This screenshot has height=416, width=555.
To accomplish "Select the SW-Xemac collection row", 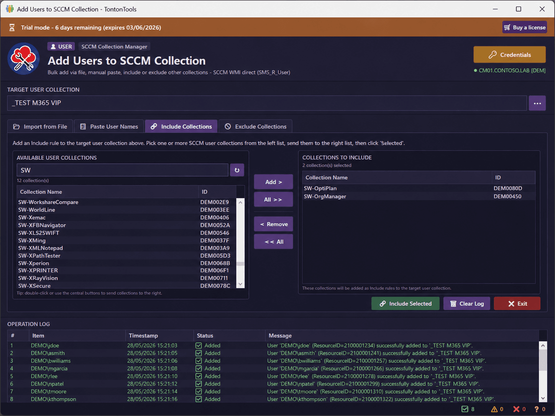I will 126,218.
